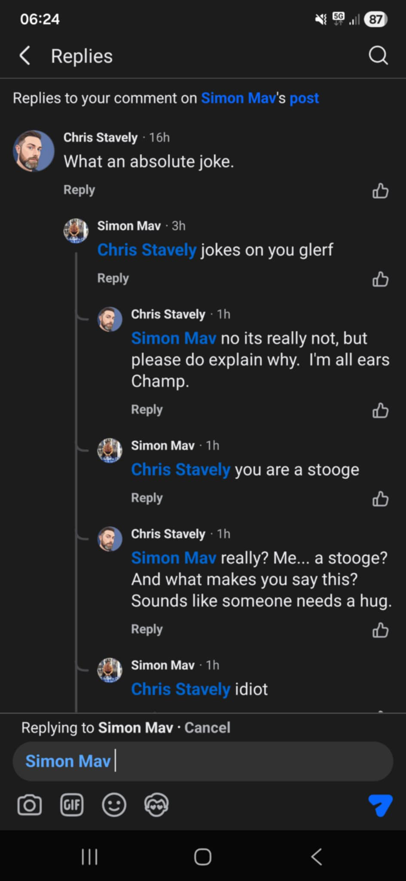
Task: Open the emoji smiley picker
Action: 114,805
